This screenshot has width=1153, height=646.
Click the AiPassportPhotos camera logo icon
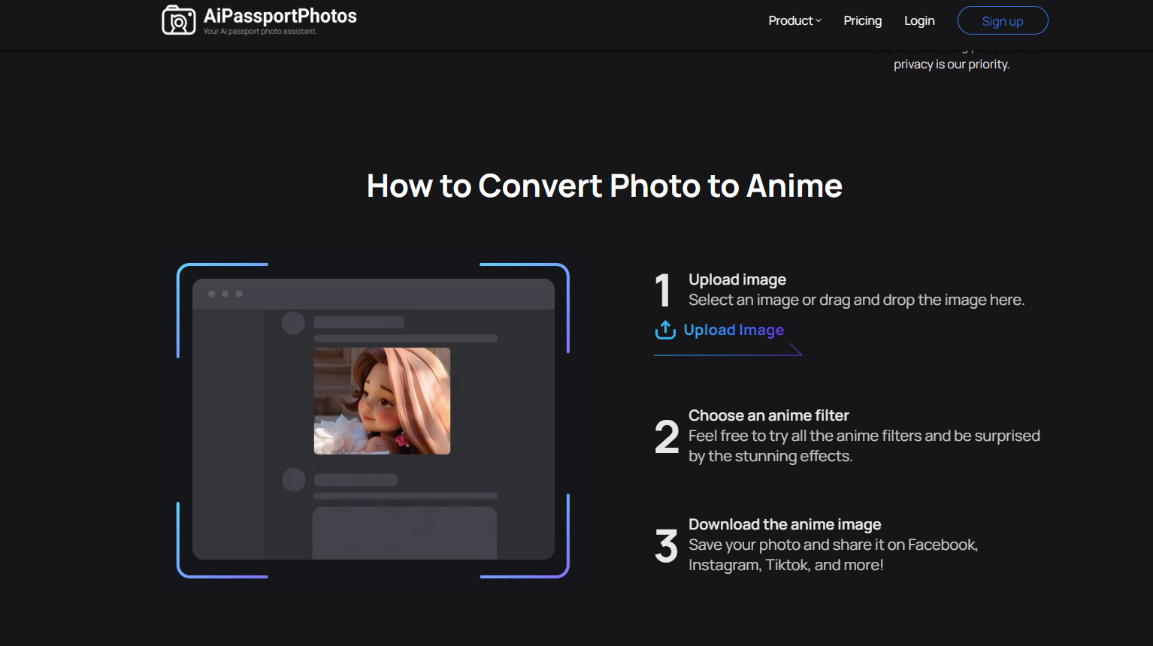(179, 20)
